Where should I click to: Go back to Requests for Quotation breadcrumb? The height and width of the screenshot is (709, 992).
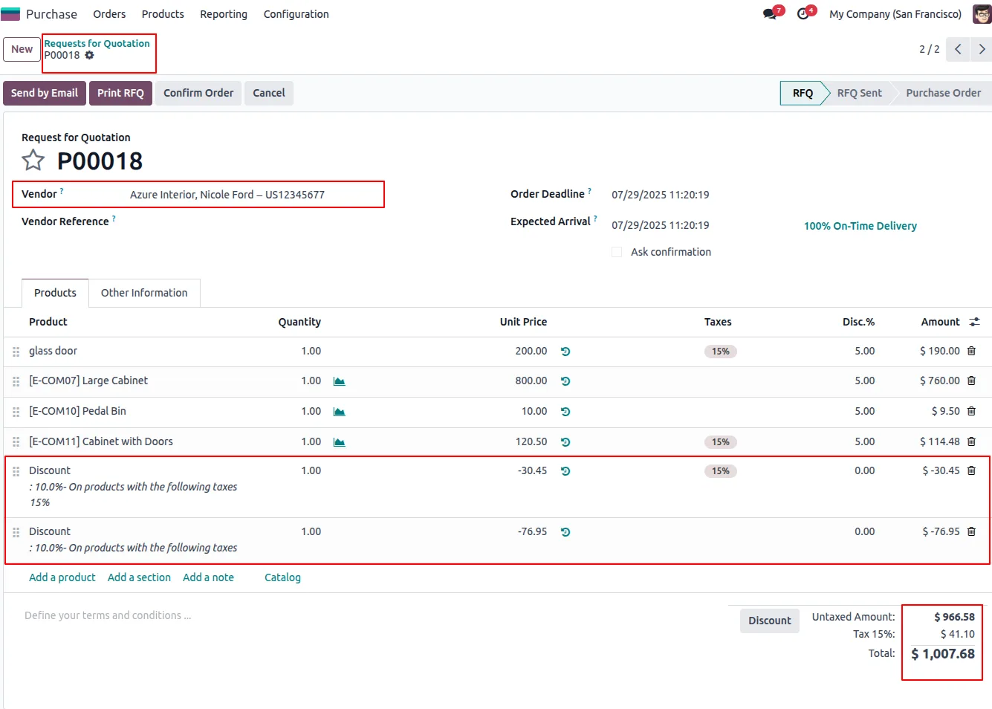pyautogui.click(x=97, y=43)
